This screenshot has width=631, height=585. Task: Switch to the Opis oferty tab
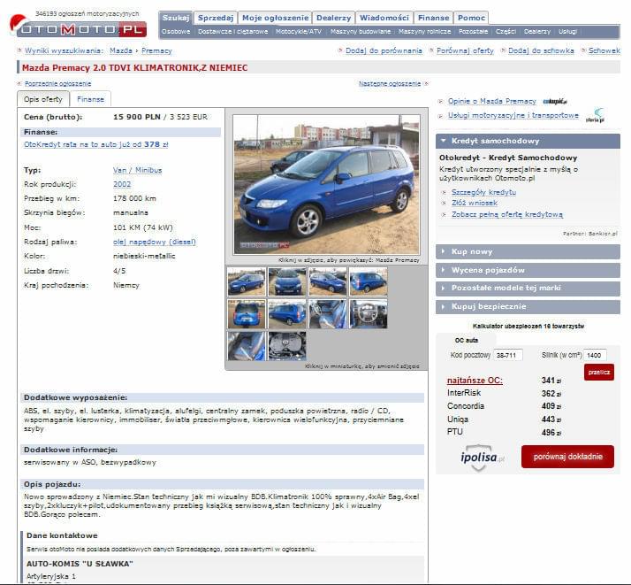(43, 99)
